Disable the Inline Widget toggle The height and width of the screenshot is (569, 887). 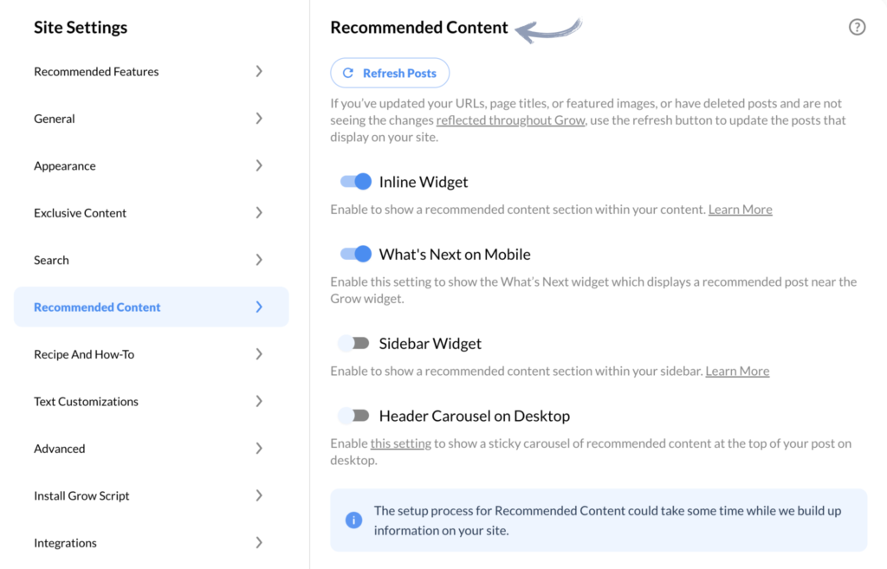coord(355,182)
